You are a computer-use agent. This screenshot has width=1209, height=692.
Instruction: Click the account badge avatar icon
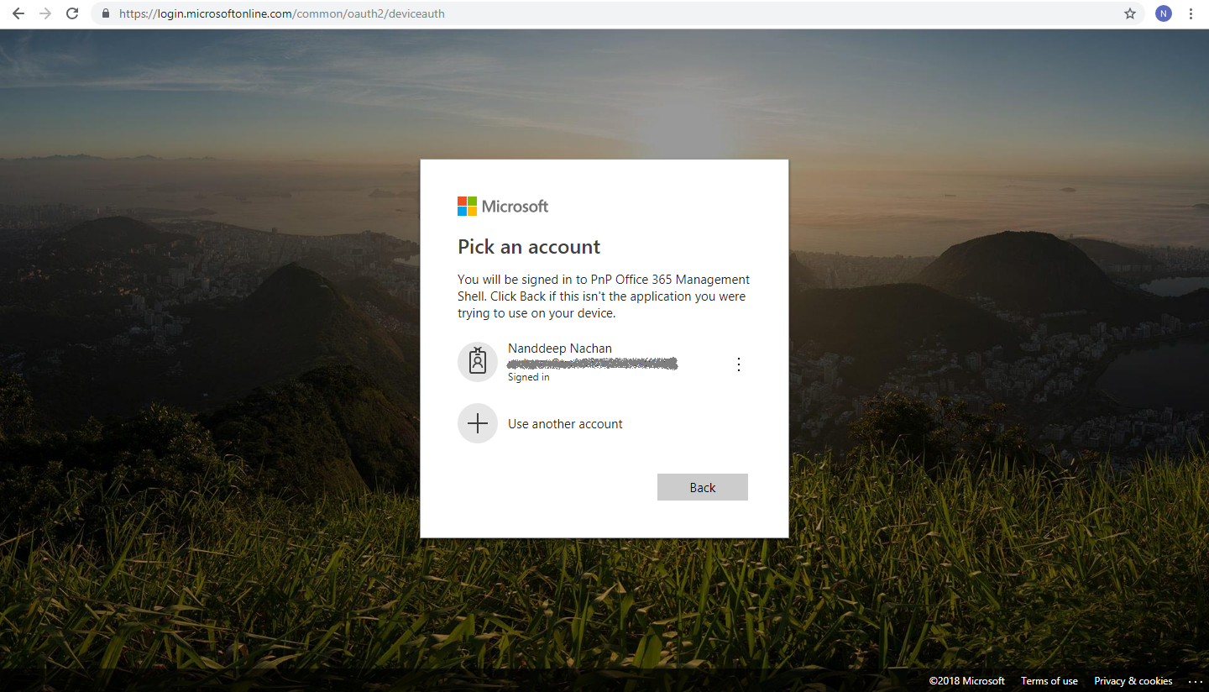pyautogui.click(x=478, y=362)
